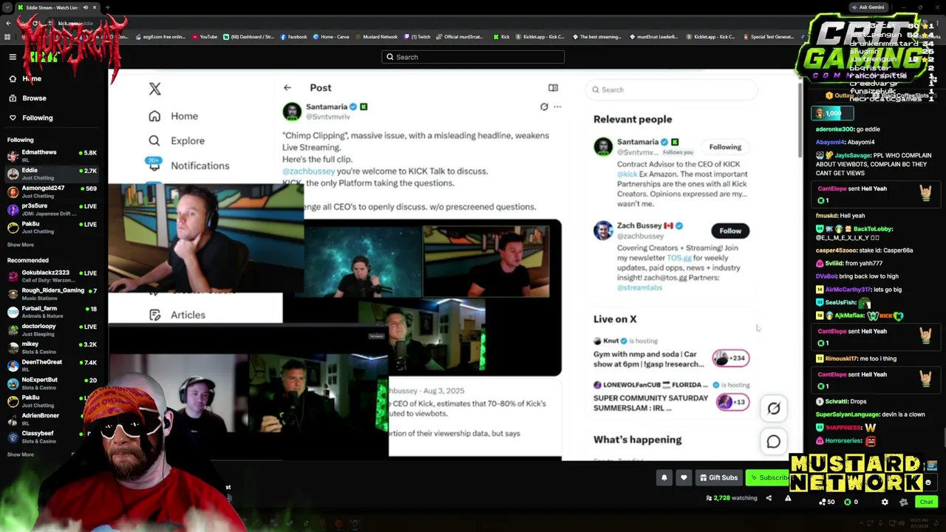Open Gokublackz2323 recommended channel
Image resolution: width=946 pixels, height=532 pixels.
[52, 276]
